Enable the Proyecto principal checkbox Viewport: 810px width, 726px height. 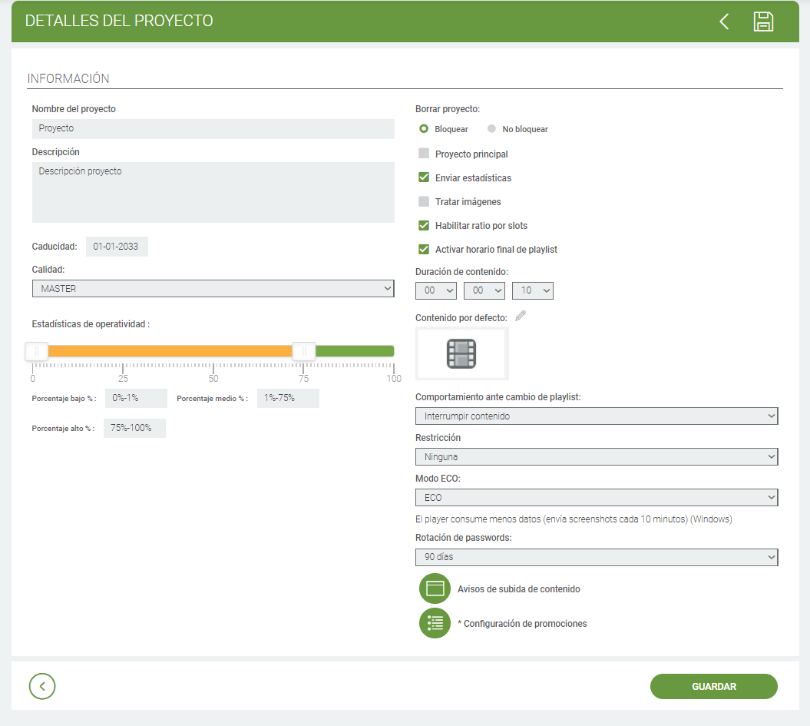click(x=424, y=154)
